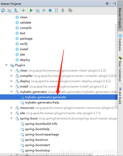This screenshot has width=123, height=156.
Task: Select the test lifecycle phase
Action: point(22,33)
